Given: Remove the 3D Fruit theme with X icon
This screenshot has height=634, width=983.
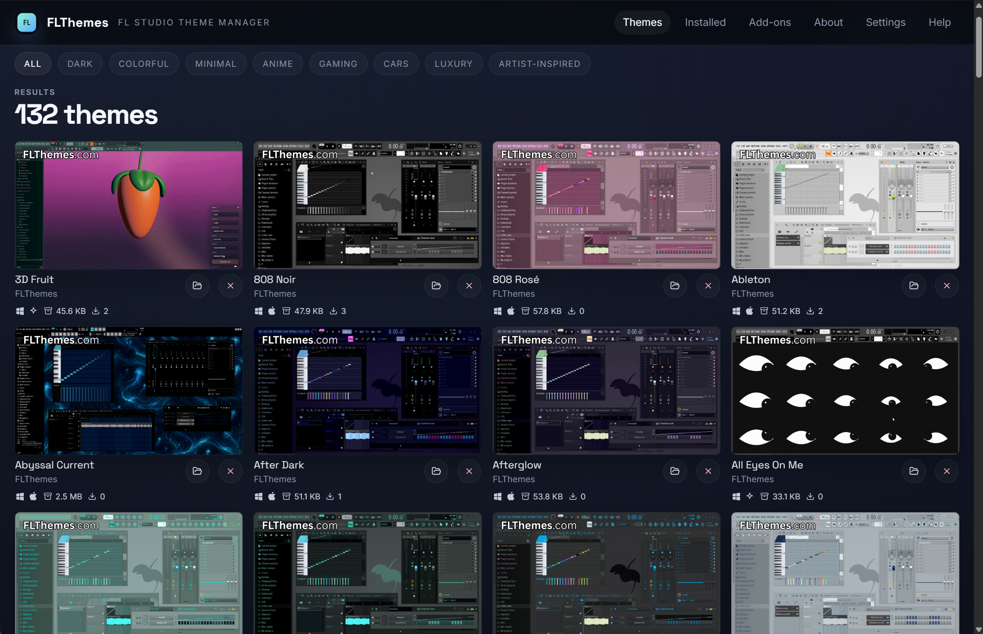Looking at the screenshot, I should tap(230, 286).
